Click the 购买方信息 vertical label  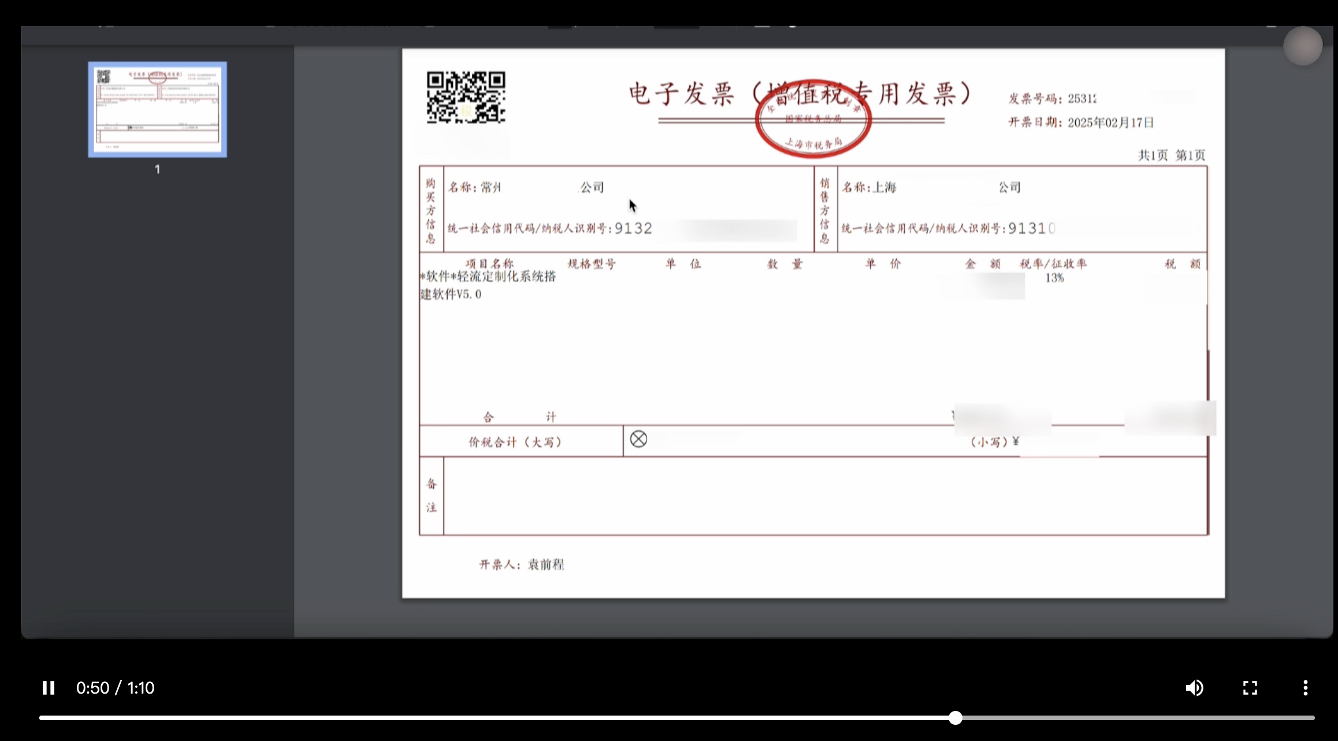click(431, 211)
